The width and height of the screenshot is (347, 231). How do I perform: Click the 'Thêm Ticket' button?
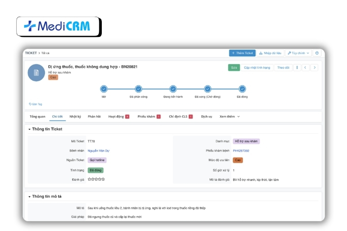pos(242,53)
